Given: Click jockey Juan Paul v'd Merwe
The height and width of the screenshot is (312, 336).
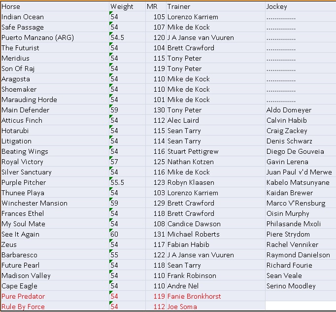Looking at the screenshot, I should pos(299,172).
